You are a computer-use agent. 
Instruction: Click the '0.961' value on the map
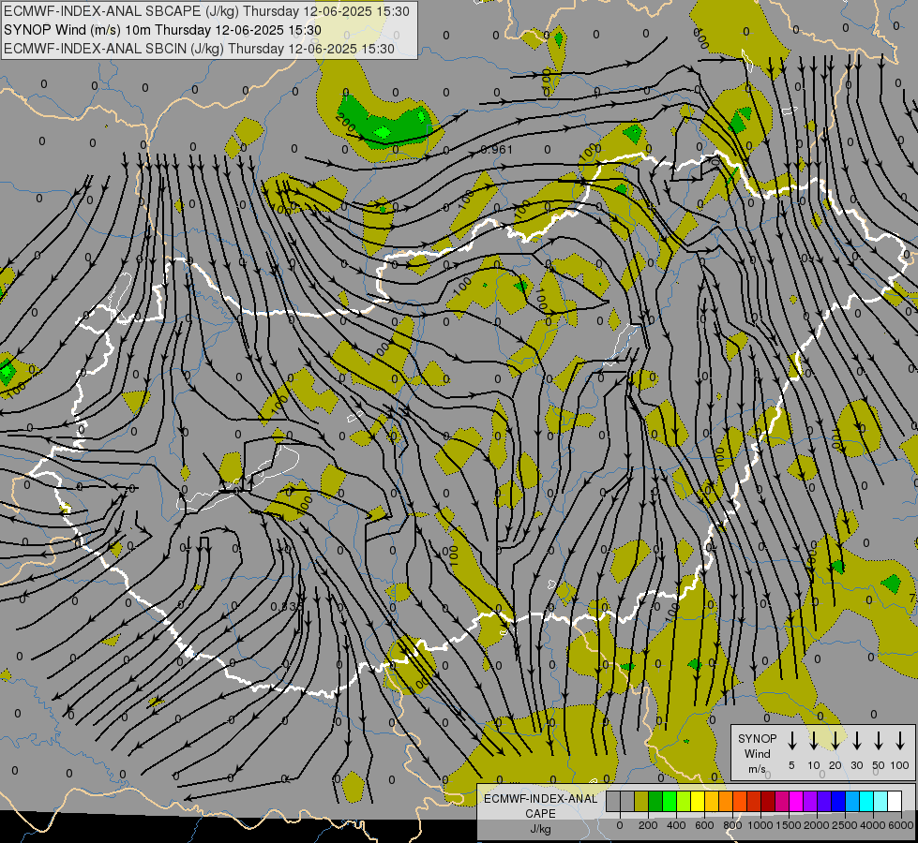[496, 150]
